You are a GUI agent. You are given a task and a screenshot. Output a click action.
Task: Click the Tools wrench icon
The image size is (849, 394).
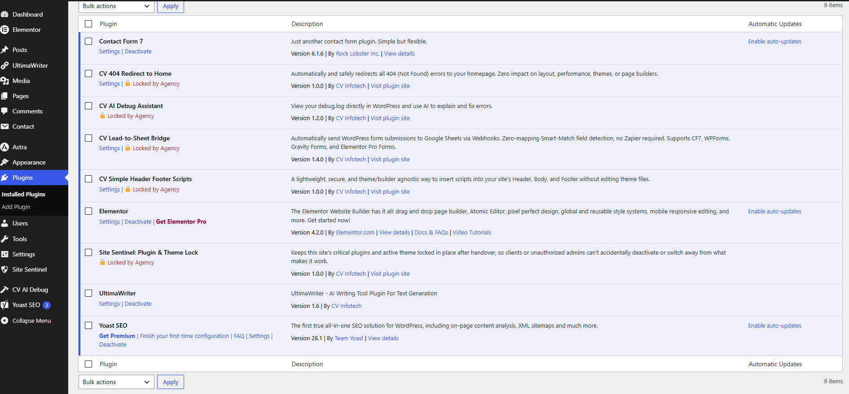5,239
